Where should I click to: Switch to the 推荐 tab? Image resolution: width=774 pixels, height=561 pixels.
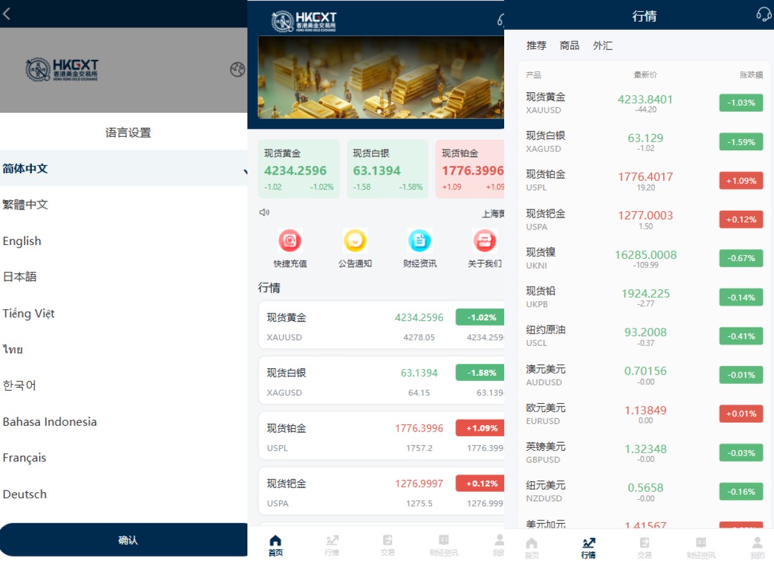pyautogui.click(x=536, y=46)
